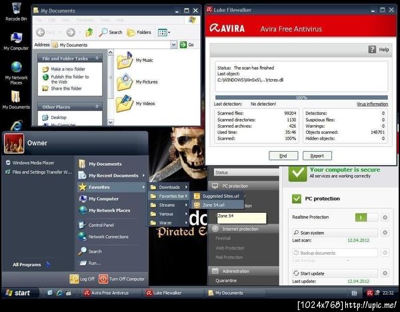Click Start update button
Screen dimensions: 400x312
pos(335,273)
